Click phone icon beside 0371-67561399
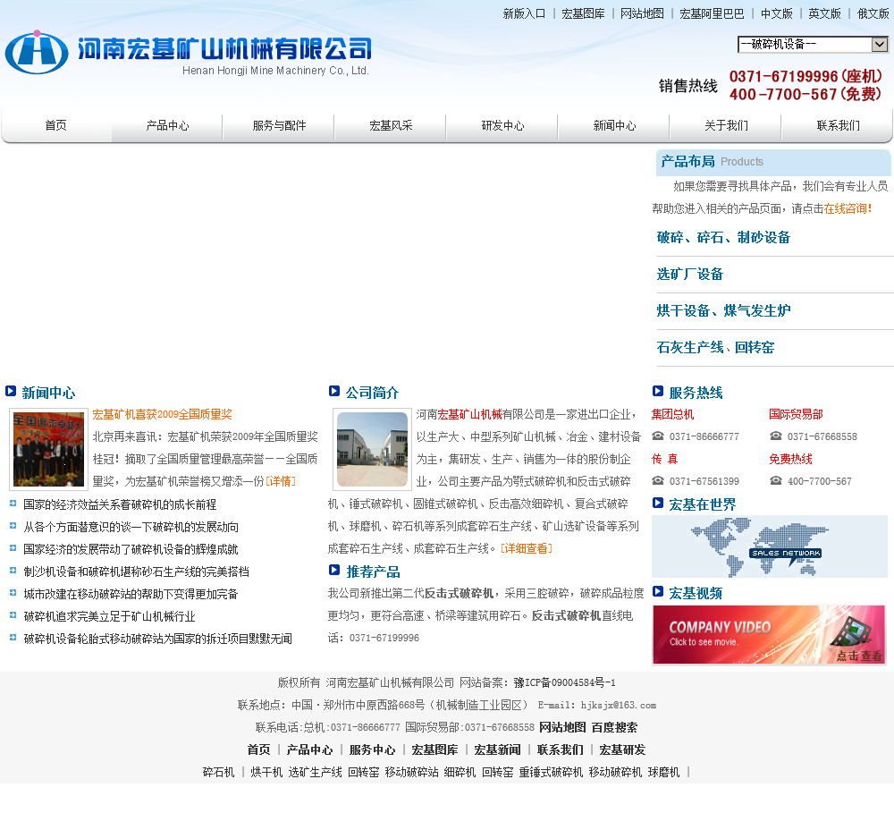The height and width of the screenshot is (813, 894). [x=658, y=480]
